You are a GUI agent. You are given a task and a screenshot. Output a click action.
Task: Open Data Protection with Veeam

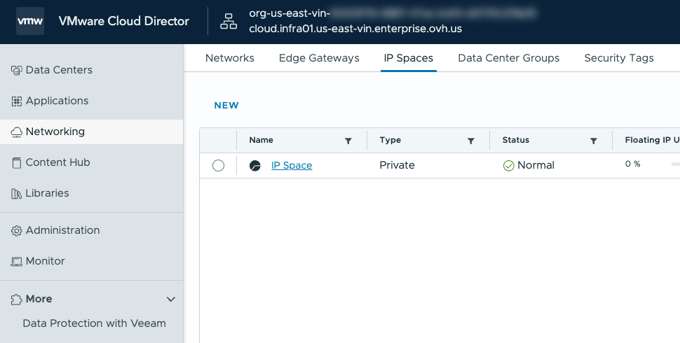coord(94,323)
